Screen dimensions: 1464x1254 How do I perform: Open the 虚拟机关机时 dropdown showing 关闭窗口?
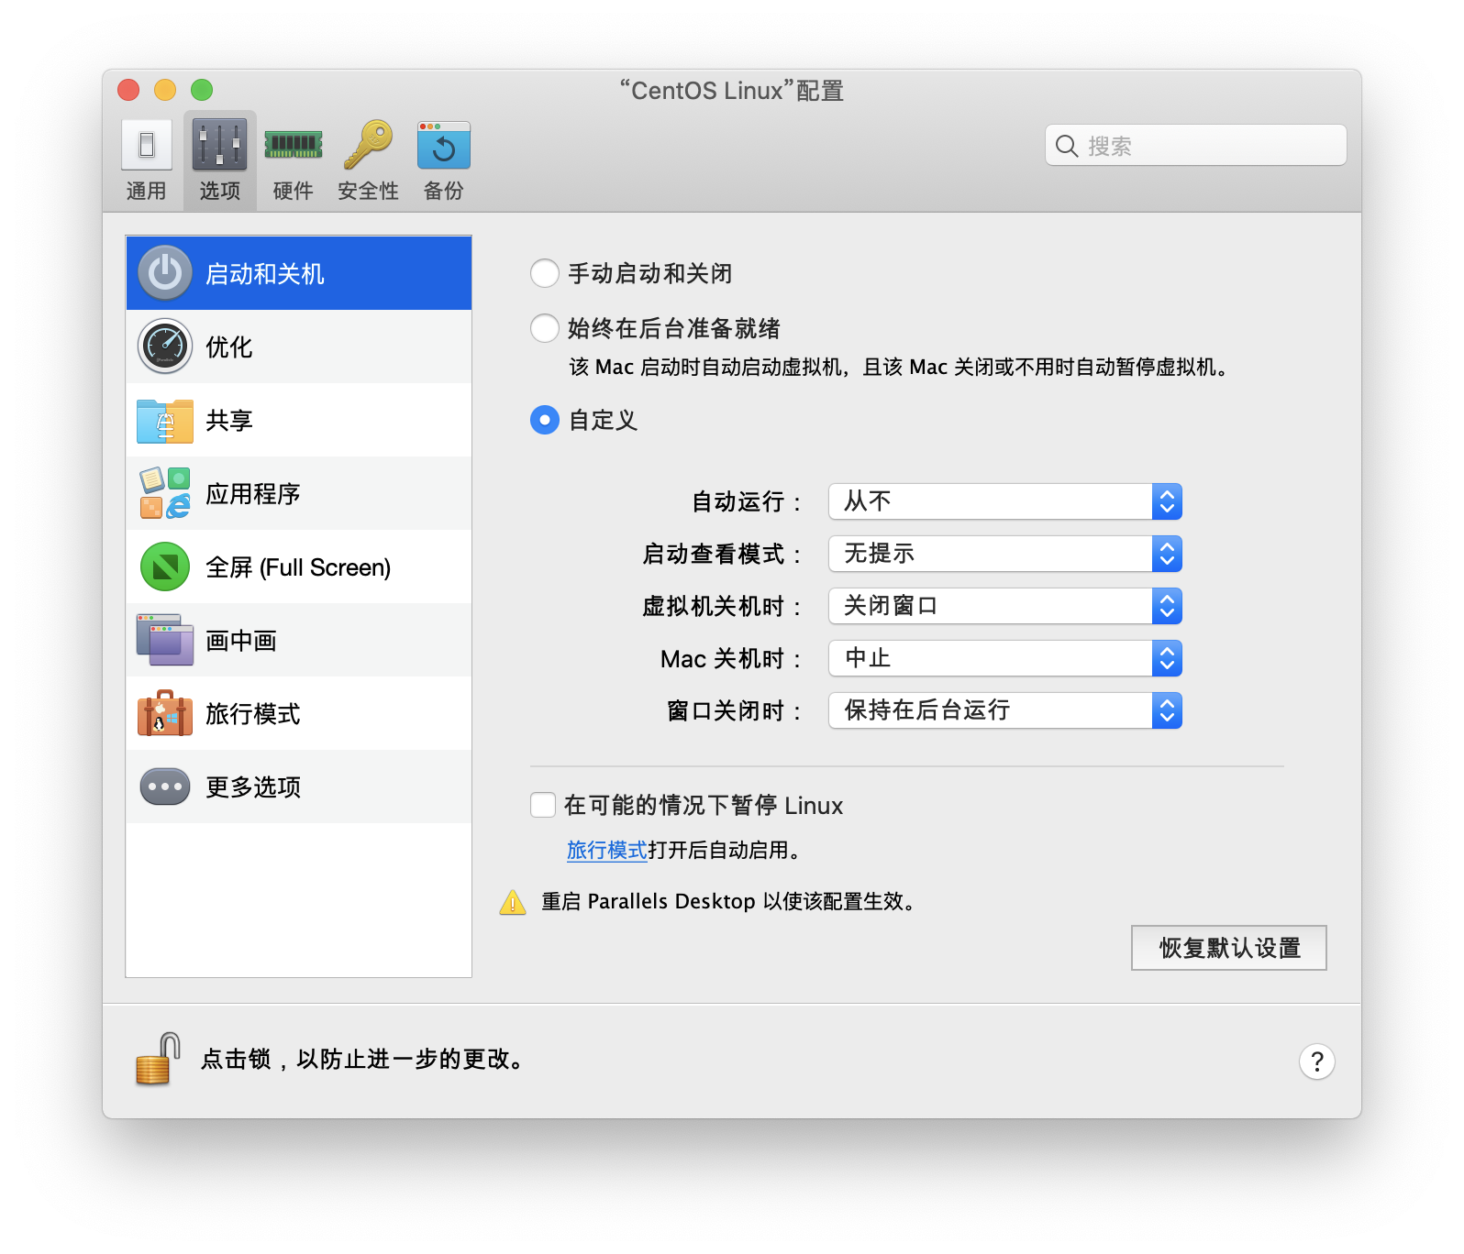(x=1005, y=606)
